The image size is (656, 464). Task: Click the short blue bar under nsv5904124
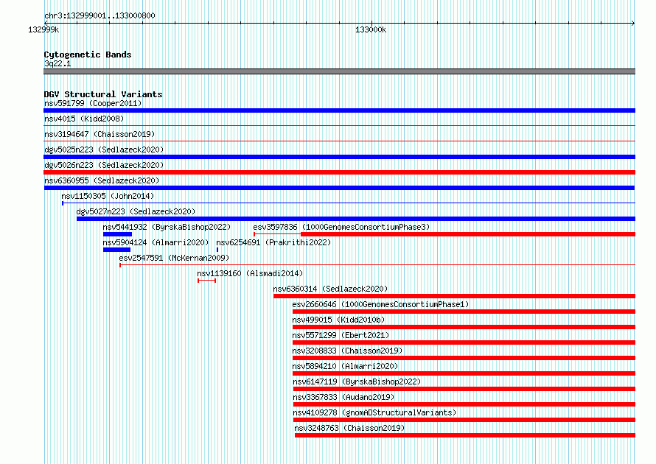click(116, 250)
